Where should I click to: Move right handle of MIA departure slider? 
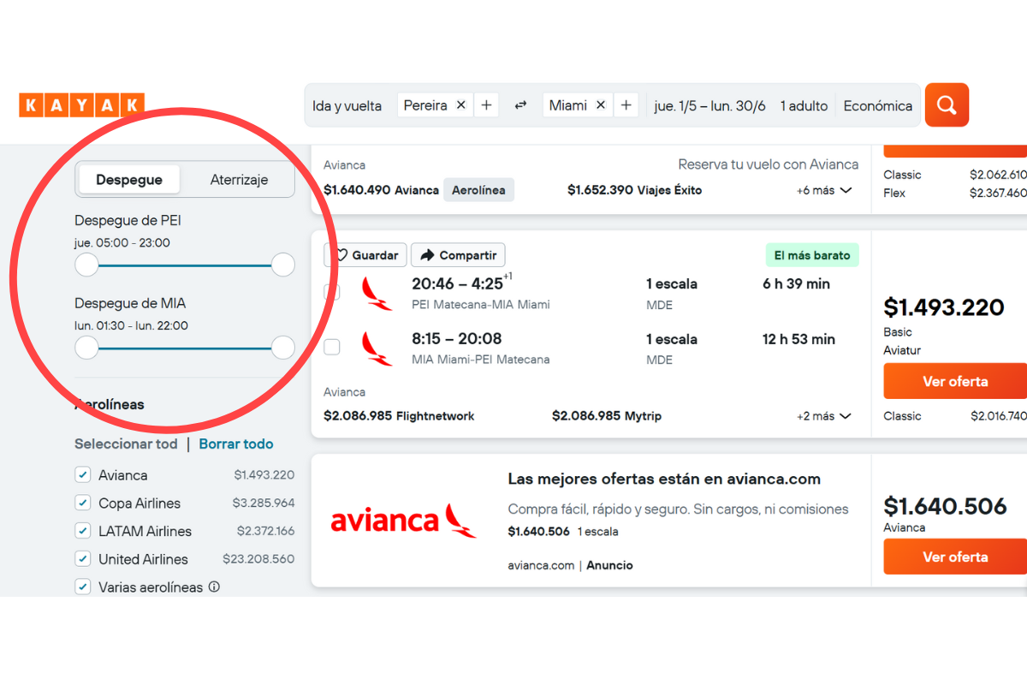[x=283, y=348]
